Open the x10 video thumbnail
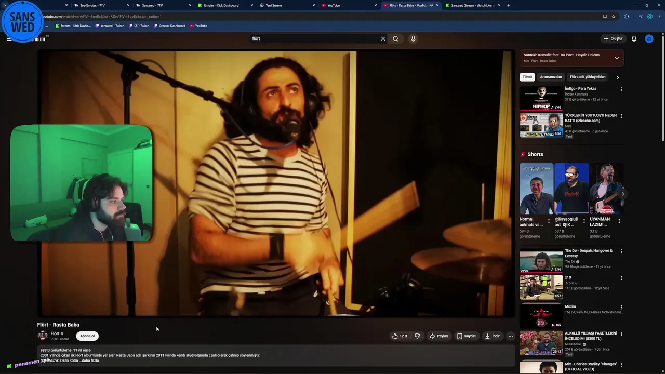The width and height of the screenshot is (665, 374). click(541, 287)
